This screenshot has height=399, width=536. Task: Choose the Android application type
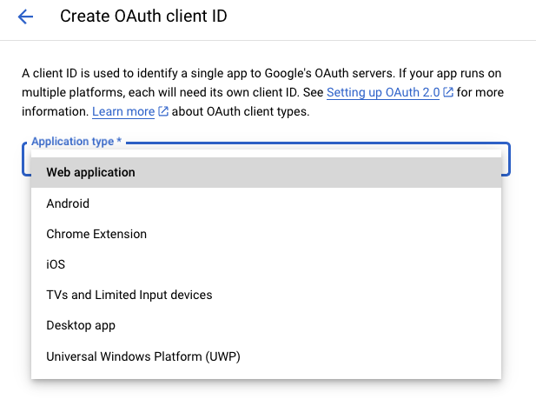[266, 203]
